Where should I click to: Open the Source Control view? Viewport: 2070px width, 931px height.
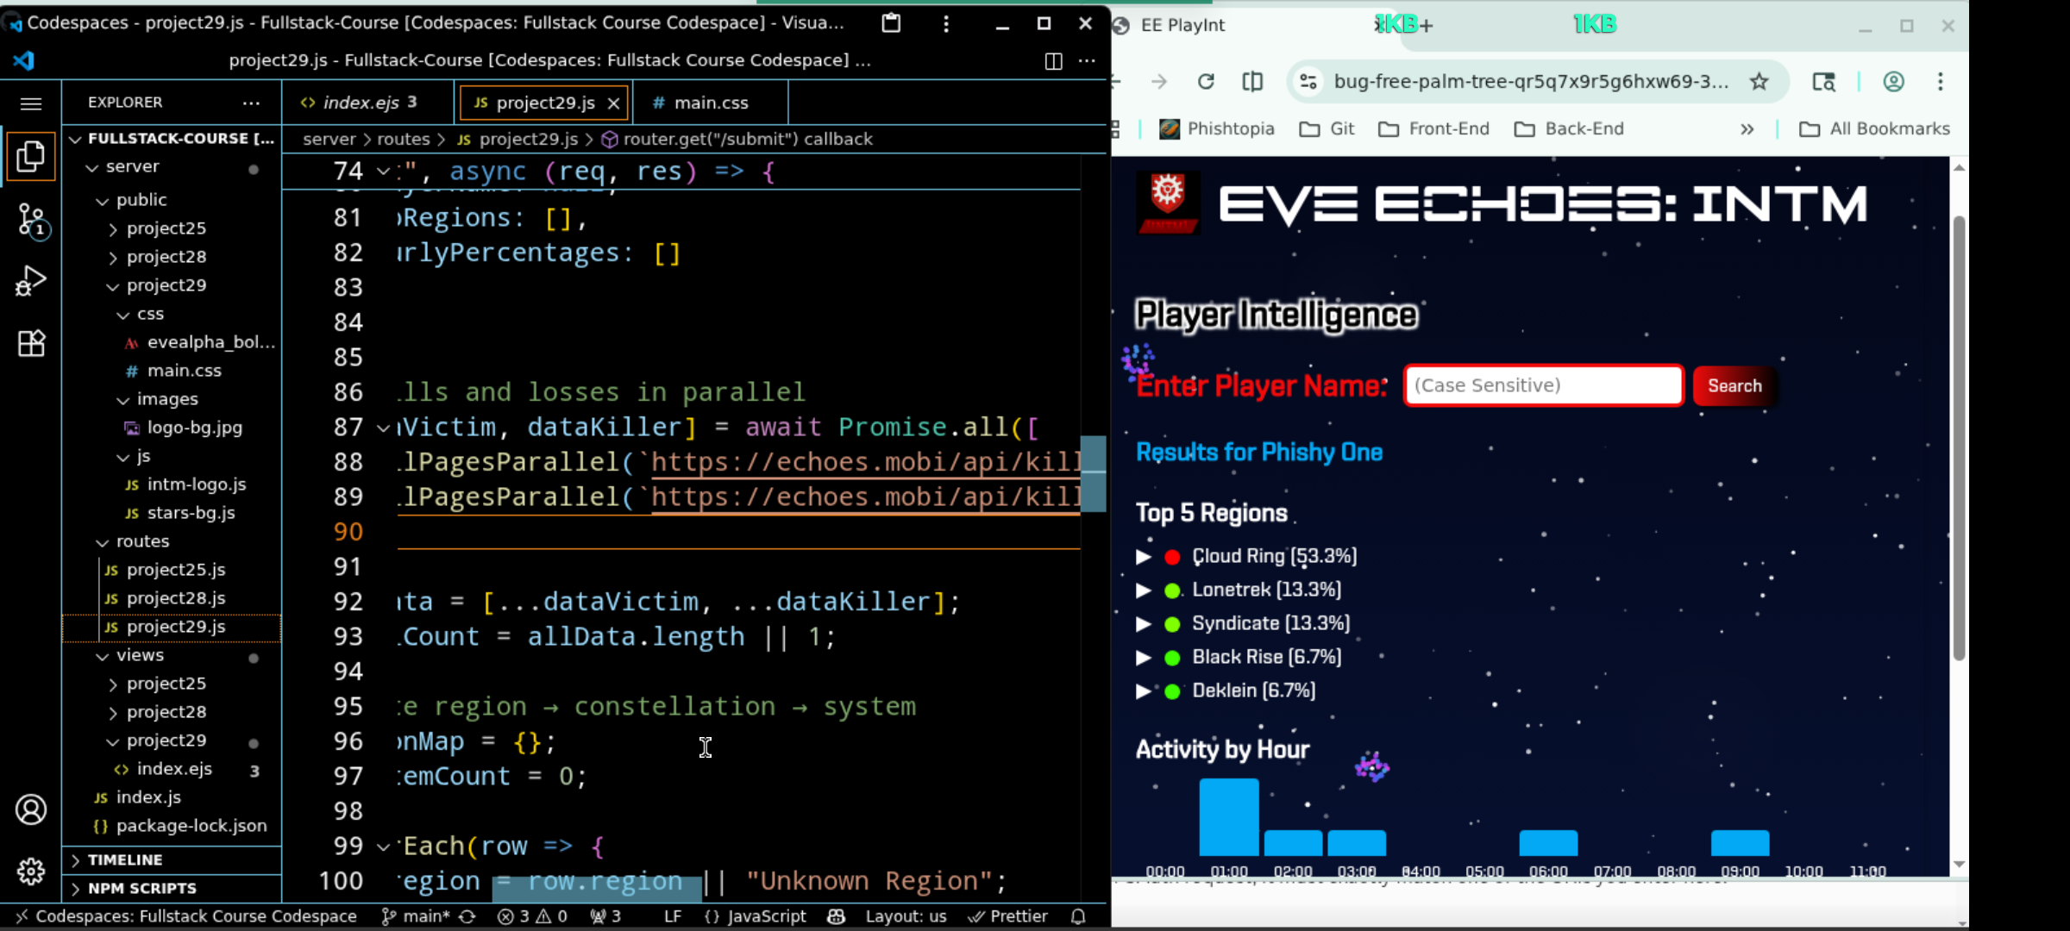31,219
